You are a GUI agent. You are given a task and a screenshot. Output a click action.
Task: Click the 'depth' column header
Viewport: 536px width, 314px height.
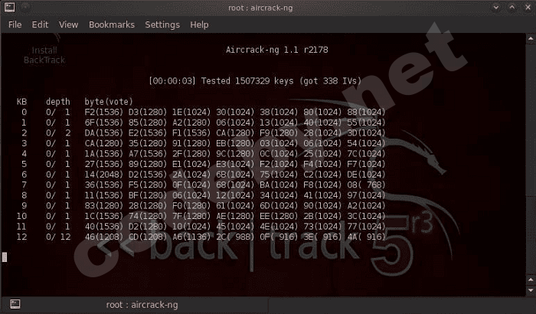point(57,102)
